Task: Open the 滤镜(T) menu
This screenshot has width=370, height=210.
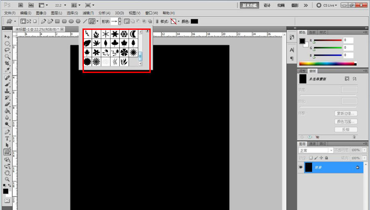Action: (x=88, y=13)
